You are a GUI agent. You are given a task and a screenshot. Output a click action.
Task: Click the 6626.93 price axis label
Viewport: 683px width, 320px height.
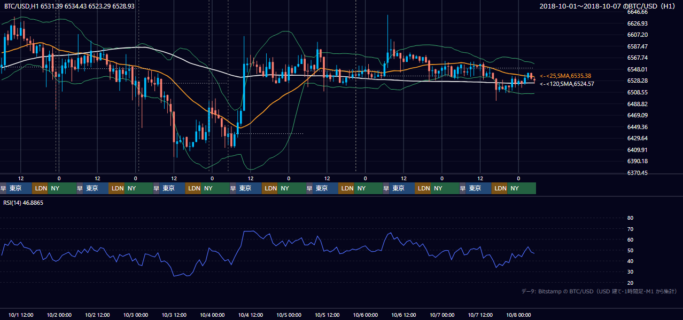pos(637,23)
